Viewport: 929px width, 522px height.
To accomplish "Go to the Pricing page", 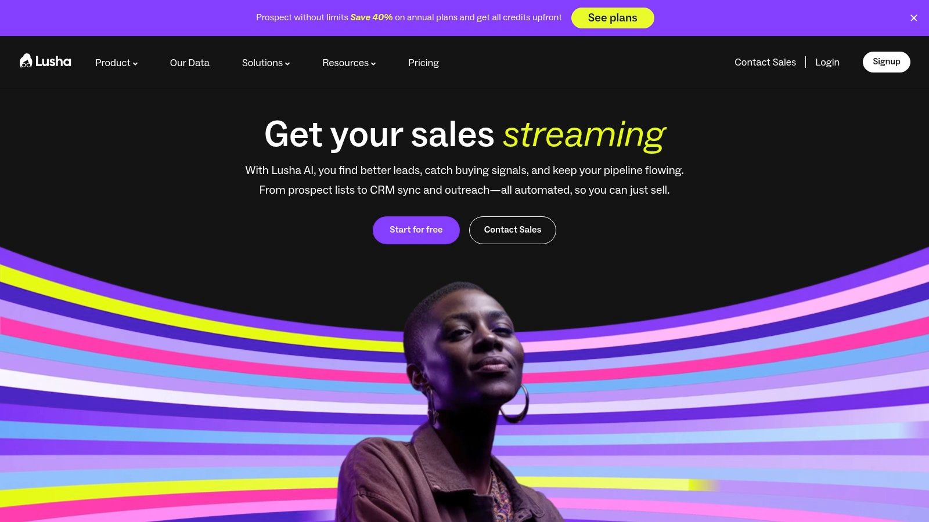I will (x=423, y=63).
